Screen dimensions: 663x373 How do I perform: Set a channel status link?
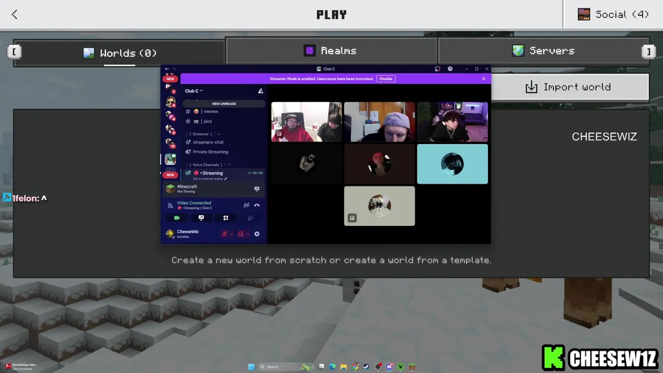point(210,179)
